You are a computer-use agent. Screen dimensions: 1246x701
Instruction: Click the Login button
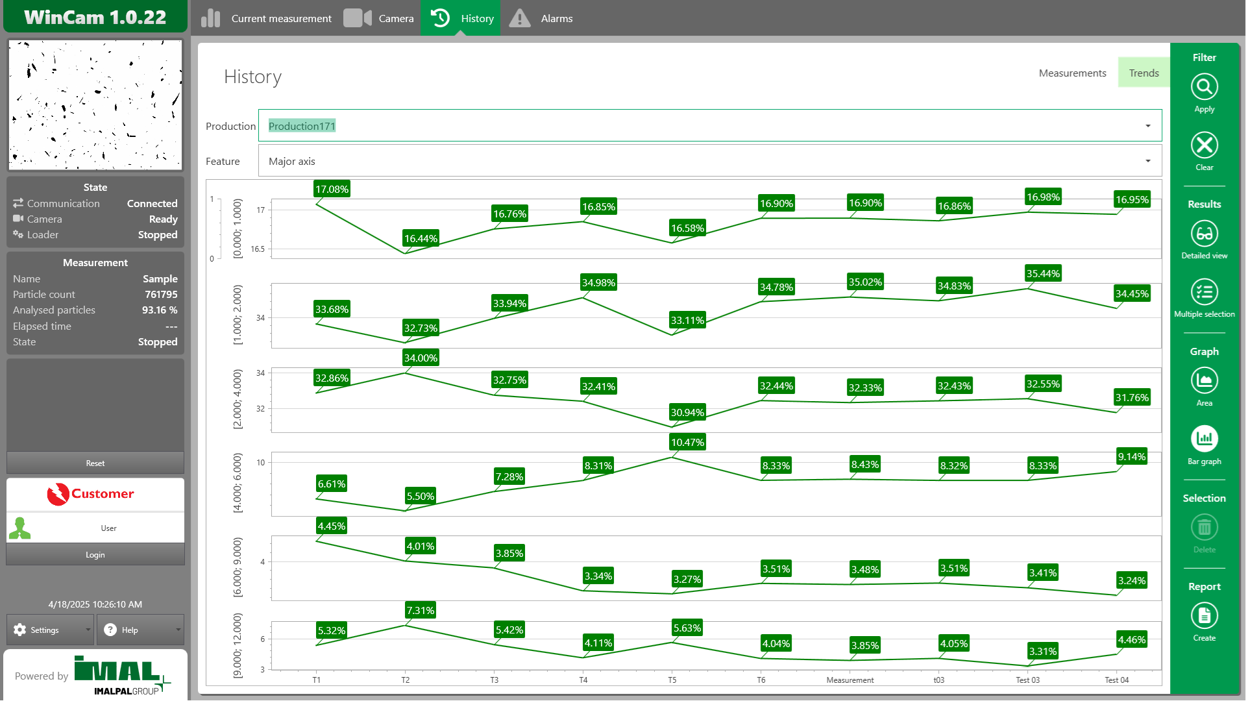point(95,555)
